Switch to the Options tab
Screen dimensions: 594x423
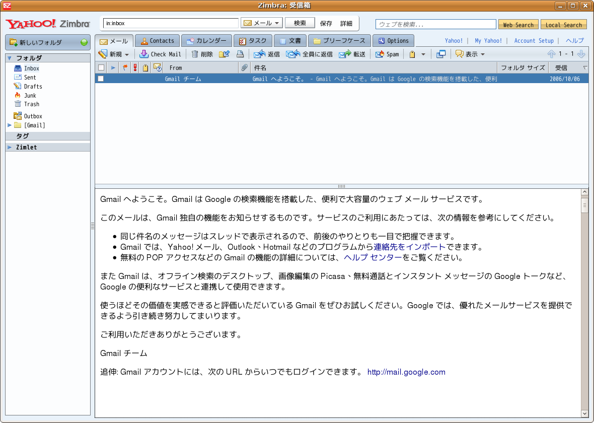point(393,41)
